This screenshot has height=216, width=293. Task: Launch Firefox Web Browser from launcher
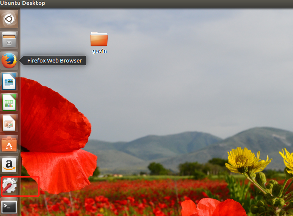click(9, 61)
